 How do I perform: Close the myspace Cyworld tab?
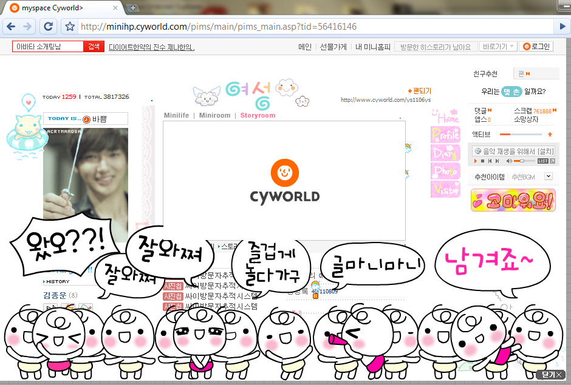(115, 8)
